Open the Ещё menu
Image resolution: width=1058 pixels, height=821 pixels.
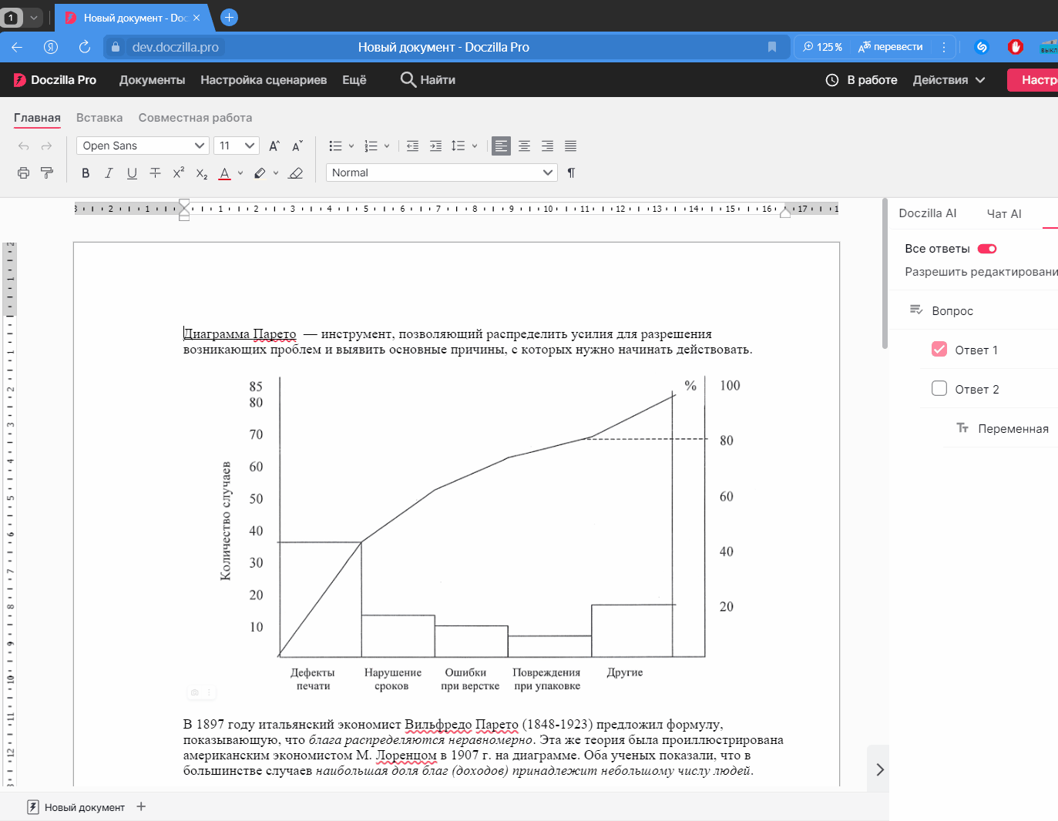(x=354, y=80)
